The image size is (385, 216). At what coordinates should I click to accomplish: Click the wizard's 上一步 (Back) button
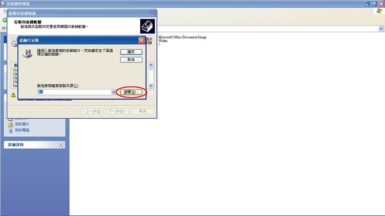pyautogui.click(x=92, y=112)
